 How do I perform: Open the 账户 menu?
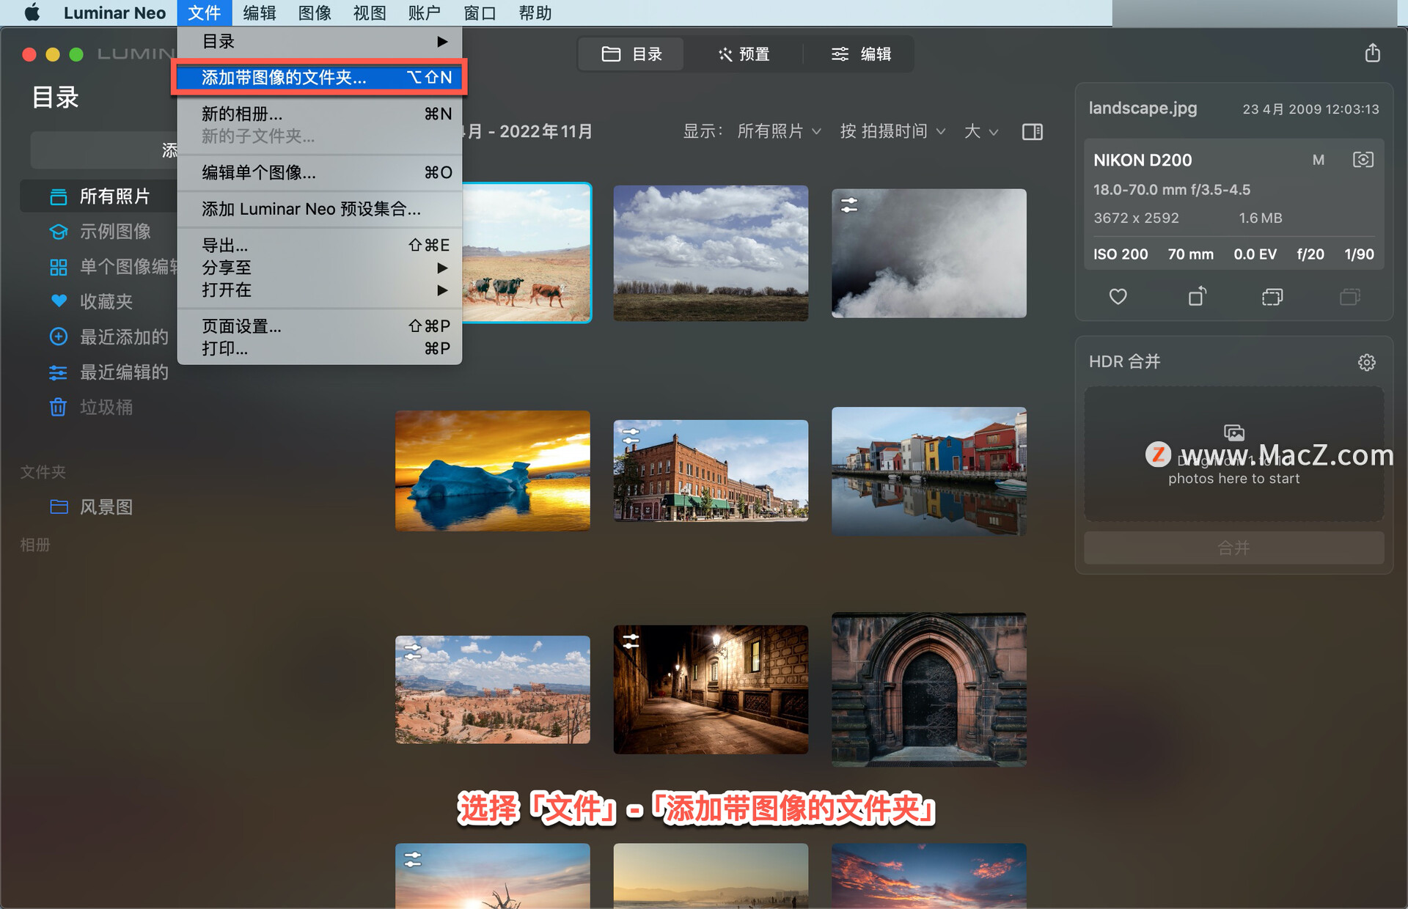coord(425,12)
